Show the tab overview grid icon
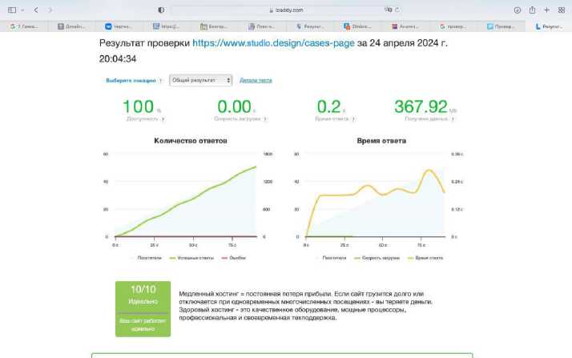 click(x=561, y=10)
